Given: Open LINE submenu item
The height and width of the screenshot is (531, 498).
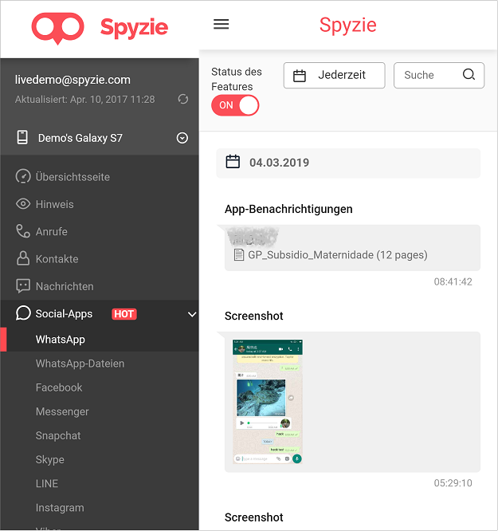Looking at the screenshot, I should (x=47, y=484).
